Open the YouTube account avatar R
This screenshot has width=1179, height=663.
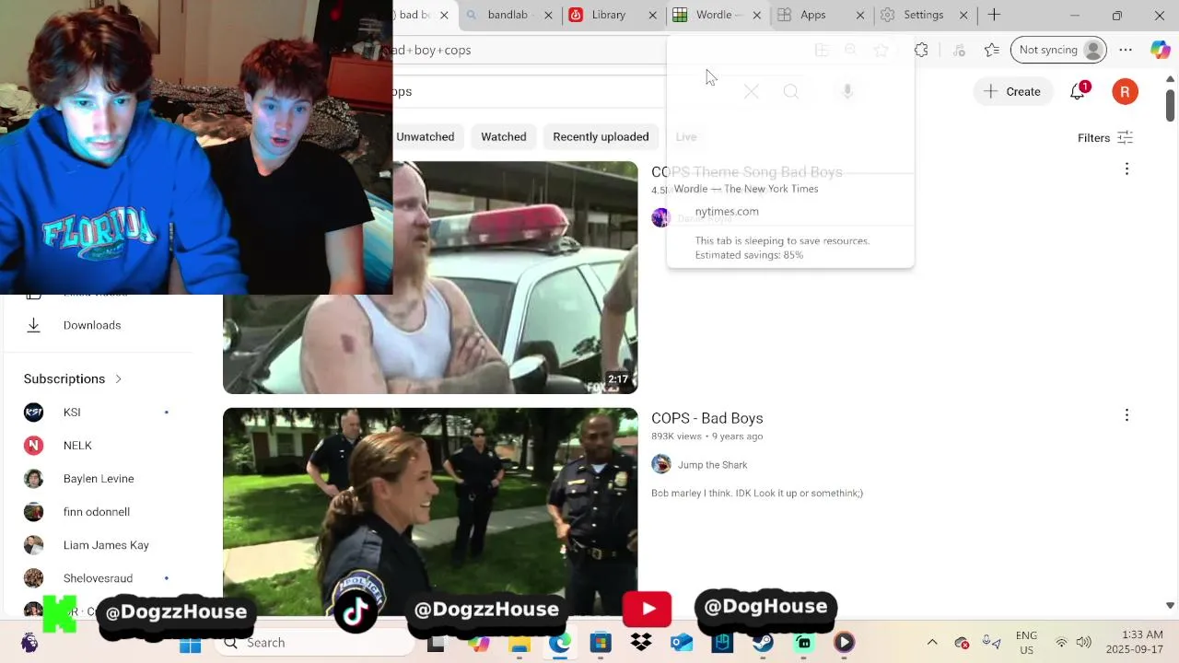point(1125,91)
